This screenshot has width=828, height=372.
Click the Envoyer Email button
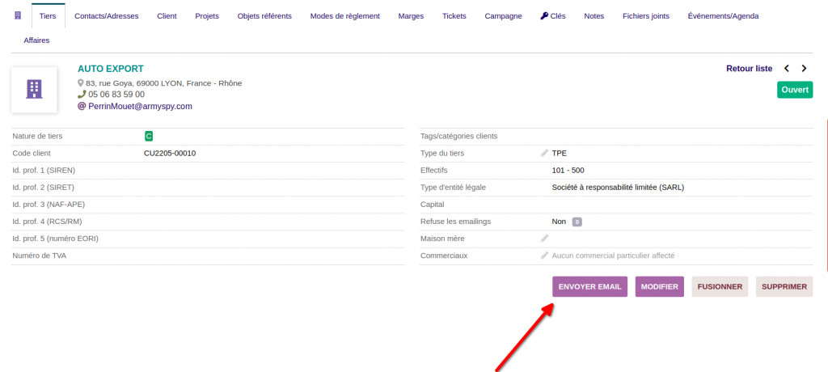pyautogui.click(x=589, y=287)
